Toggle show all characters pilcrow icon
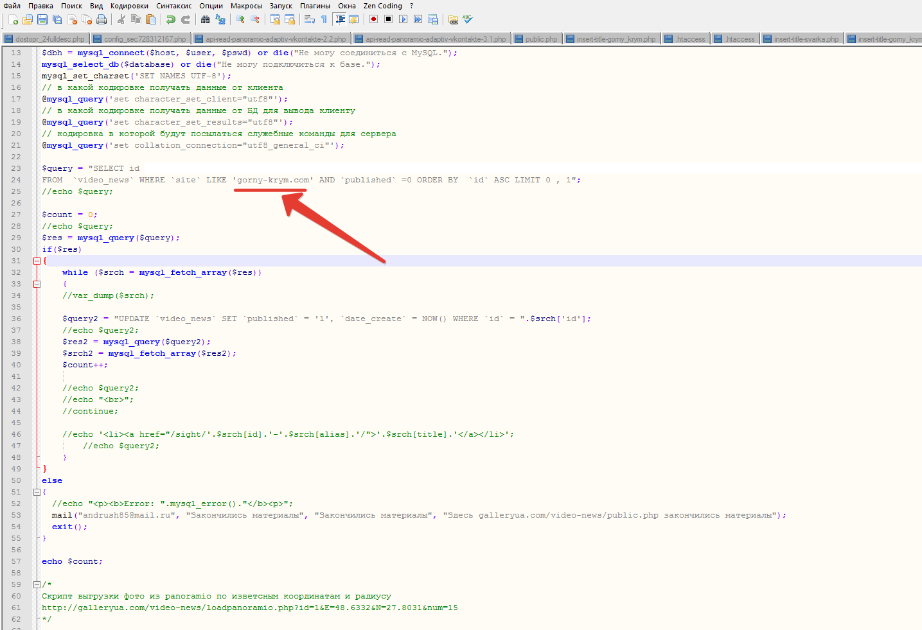Screen dimensions: 922x630 click(x=324, y=19)
